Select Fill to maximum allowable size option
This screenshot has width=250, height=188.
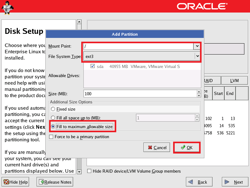[x=53, y=127]
